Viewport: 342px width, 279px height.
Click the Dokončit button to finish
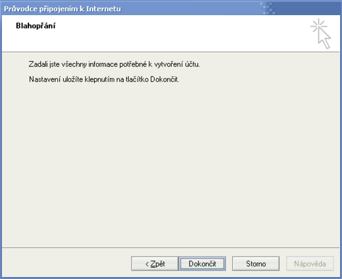pos(202,264)
